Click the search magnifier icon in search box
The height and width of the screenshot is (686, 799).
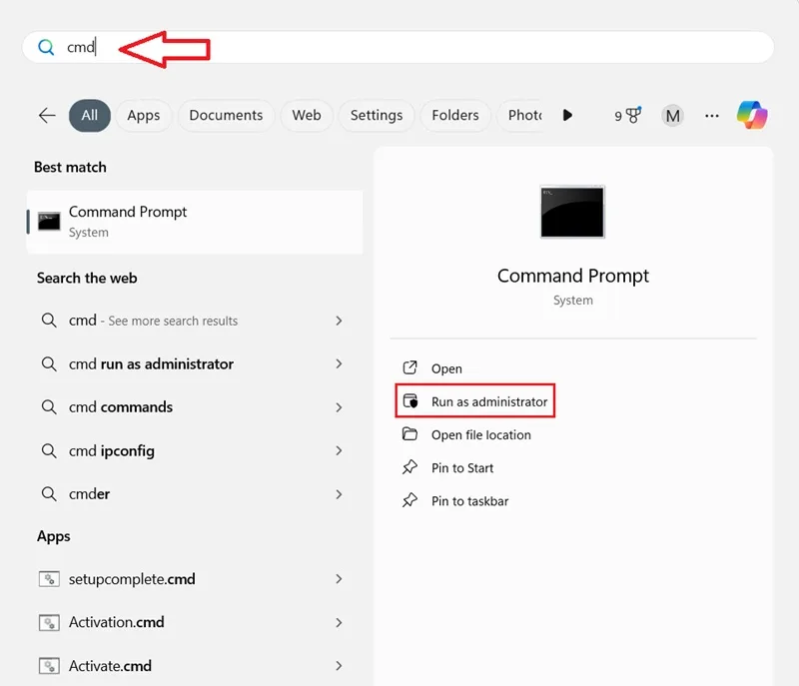tap(46, 47)
